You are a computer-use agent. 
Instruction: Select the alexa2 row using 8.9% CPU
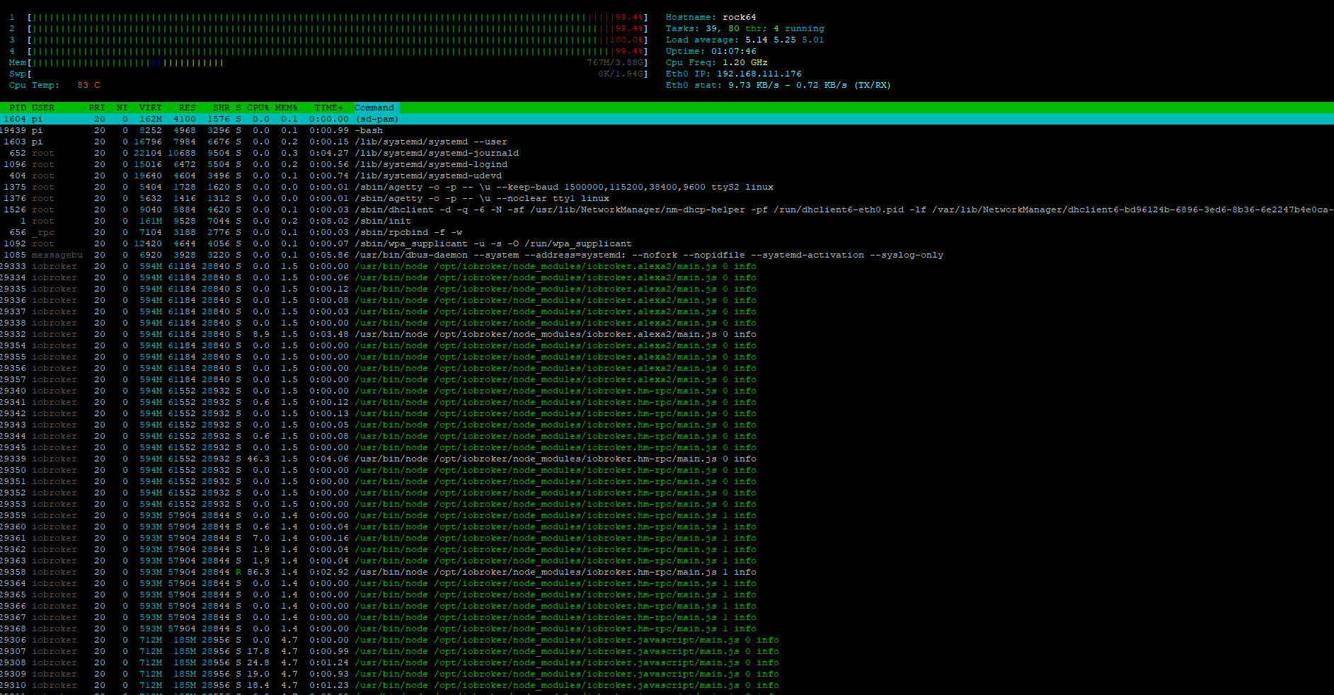click(x=667, y=334)
